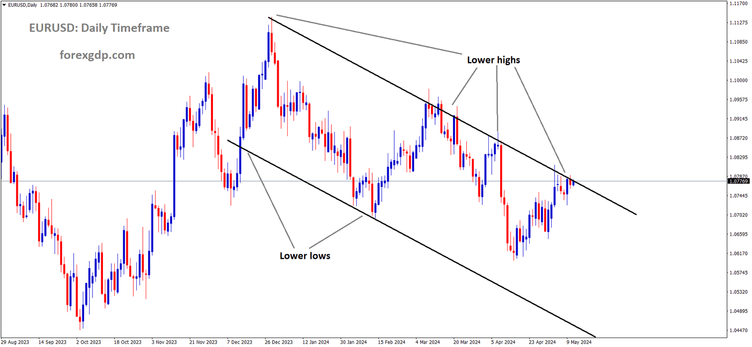Screen dimensions: 752x347
Task: Click the 18 Oct 2023 date label
Action: pyautogui.click(x=128, y=342)
